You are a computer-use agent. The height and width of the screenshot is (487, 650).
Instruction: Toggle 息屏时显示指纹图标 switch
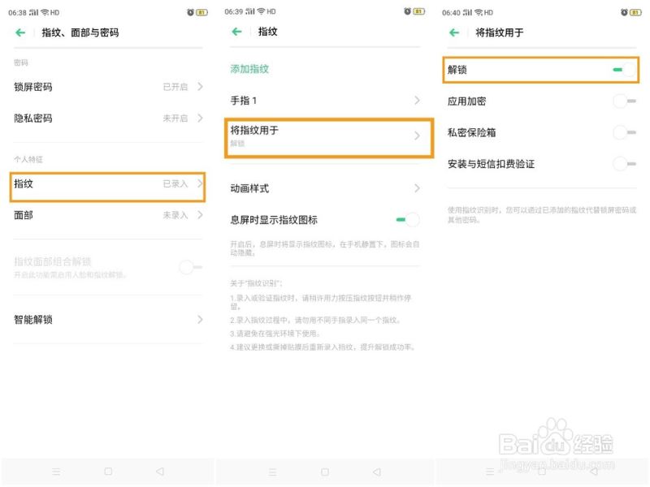tap(408, 219)
